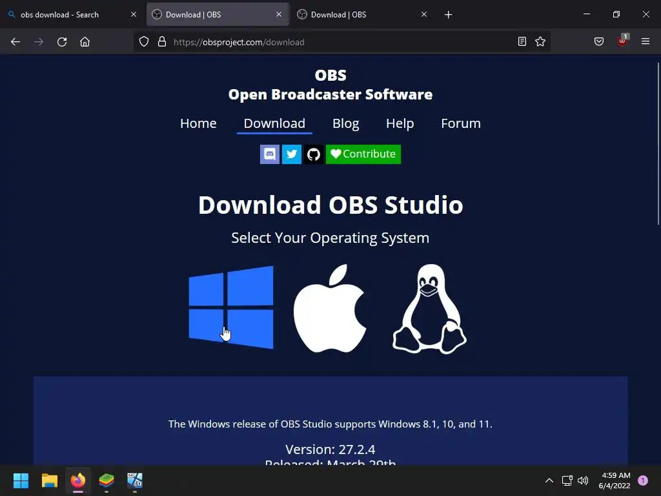This screenshot has height=496, width=661.
Task: Select the Windows operating system logo
Action: pos(231,307)
